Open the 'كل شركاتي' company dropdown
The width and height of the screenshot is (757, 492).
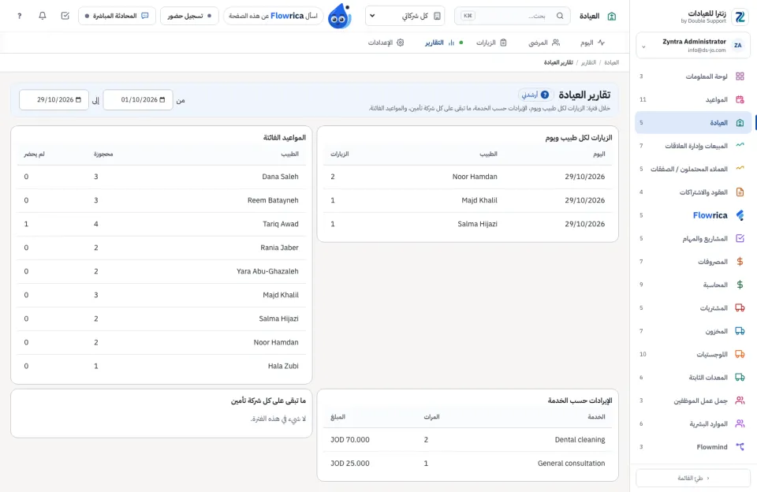(x=405, y=16)
